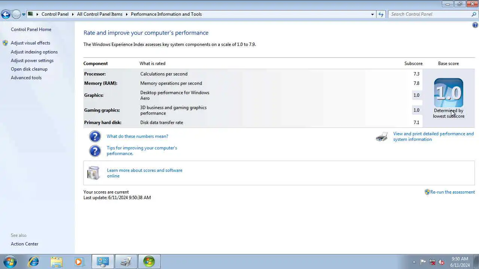Click the question icon beside What do these numbers mean

pyautogui.click(x=95, y=136)
